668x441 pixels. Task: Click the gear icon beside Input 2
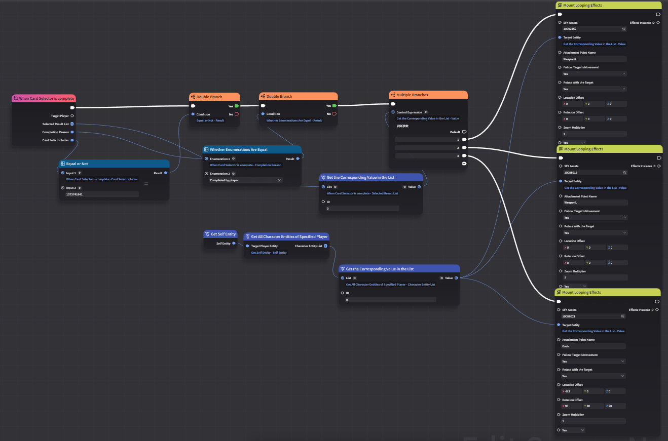coord(80,188)
